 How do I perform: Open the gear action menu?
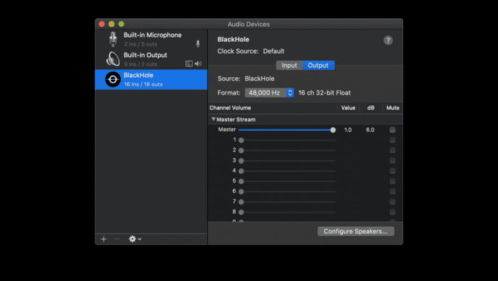pos(134,239)
